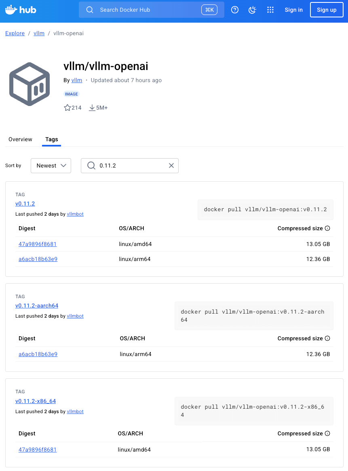Open the Newest sort dropdown
The width and height of the screenshot is (348, 471).
tap(51, 165)
